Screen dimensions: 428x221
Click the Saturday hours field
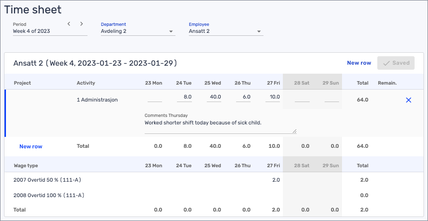[x=302, y=98]
